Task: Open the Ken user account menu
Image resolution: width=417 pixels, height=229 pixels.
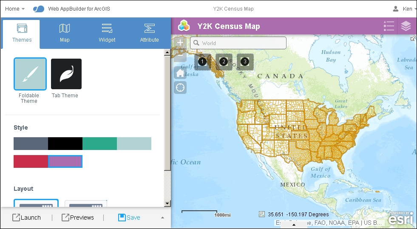Action: pyautogui.click(x=405, y=9)
